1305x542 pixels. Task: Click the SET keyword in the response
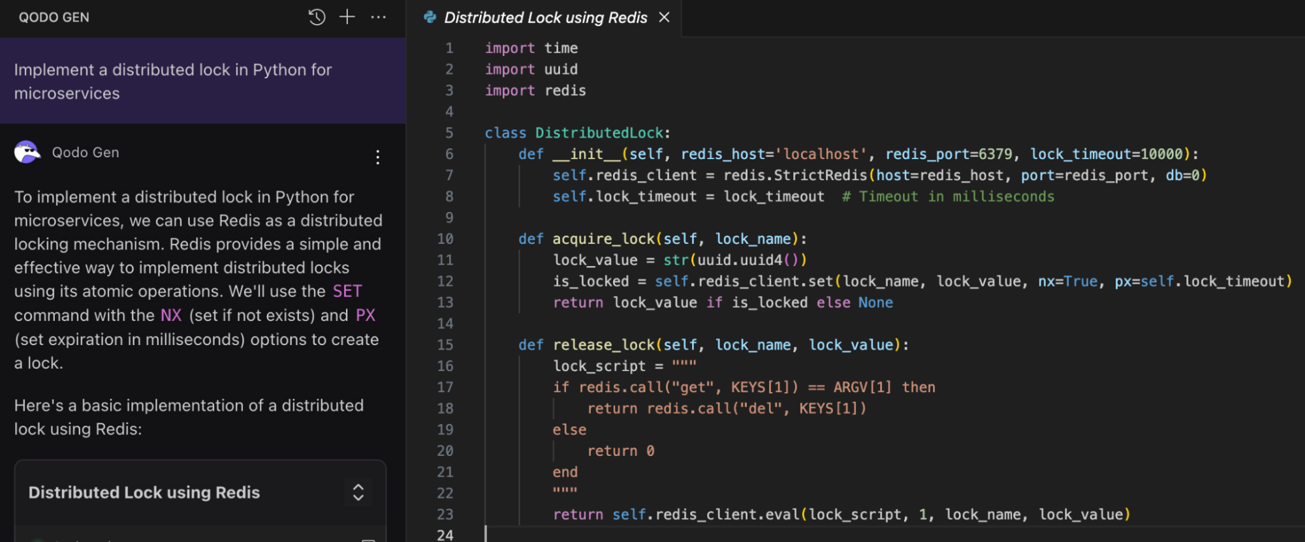[347, 292]
